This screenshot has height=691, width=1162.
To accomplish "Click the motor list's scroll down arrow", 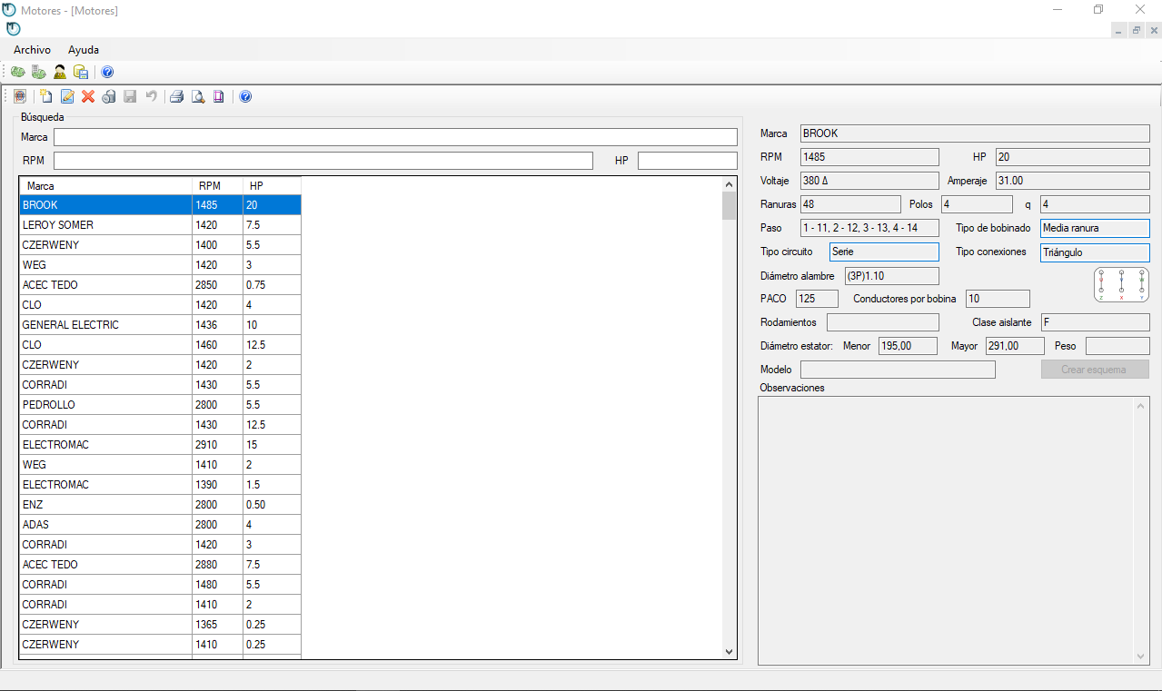I will 729,651.
